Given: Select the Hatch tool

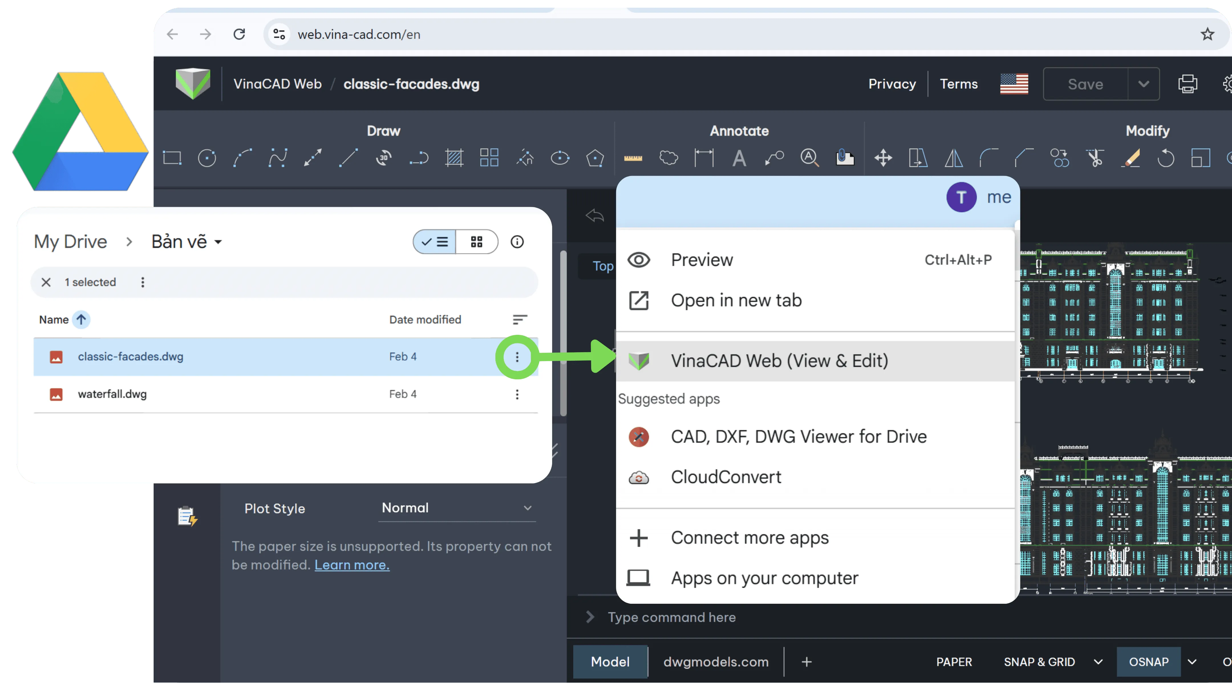Looking at the screenshot, I should [454, 158].
